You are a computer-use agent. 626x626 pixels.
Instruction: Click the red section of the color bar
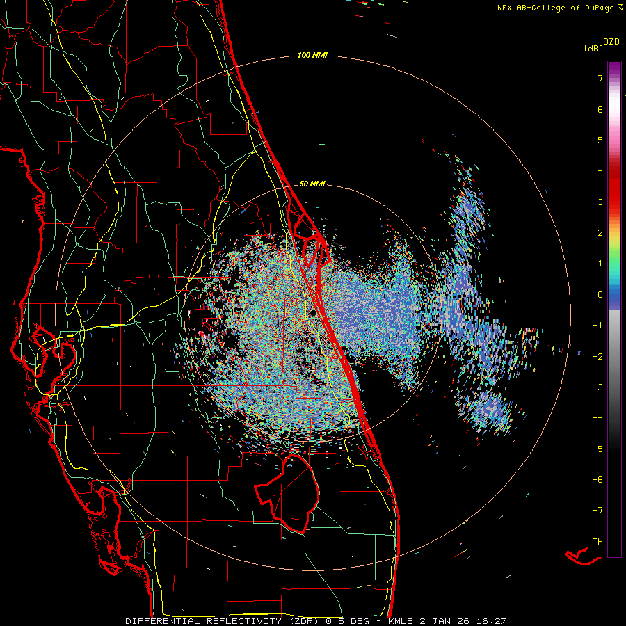[614, 188]
